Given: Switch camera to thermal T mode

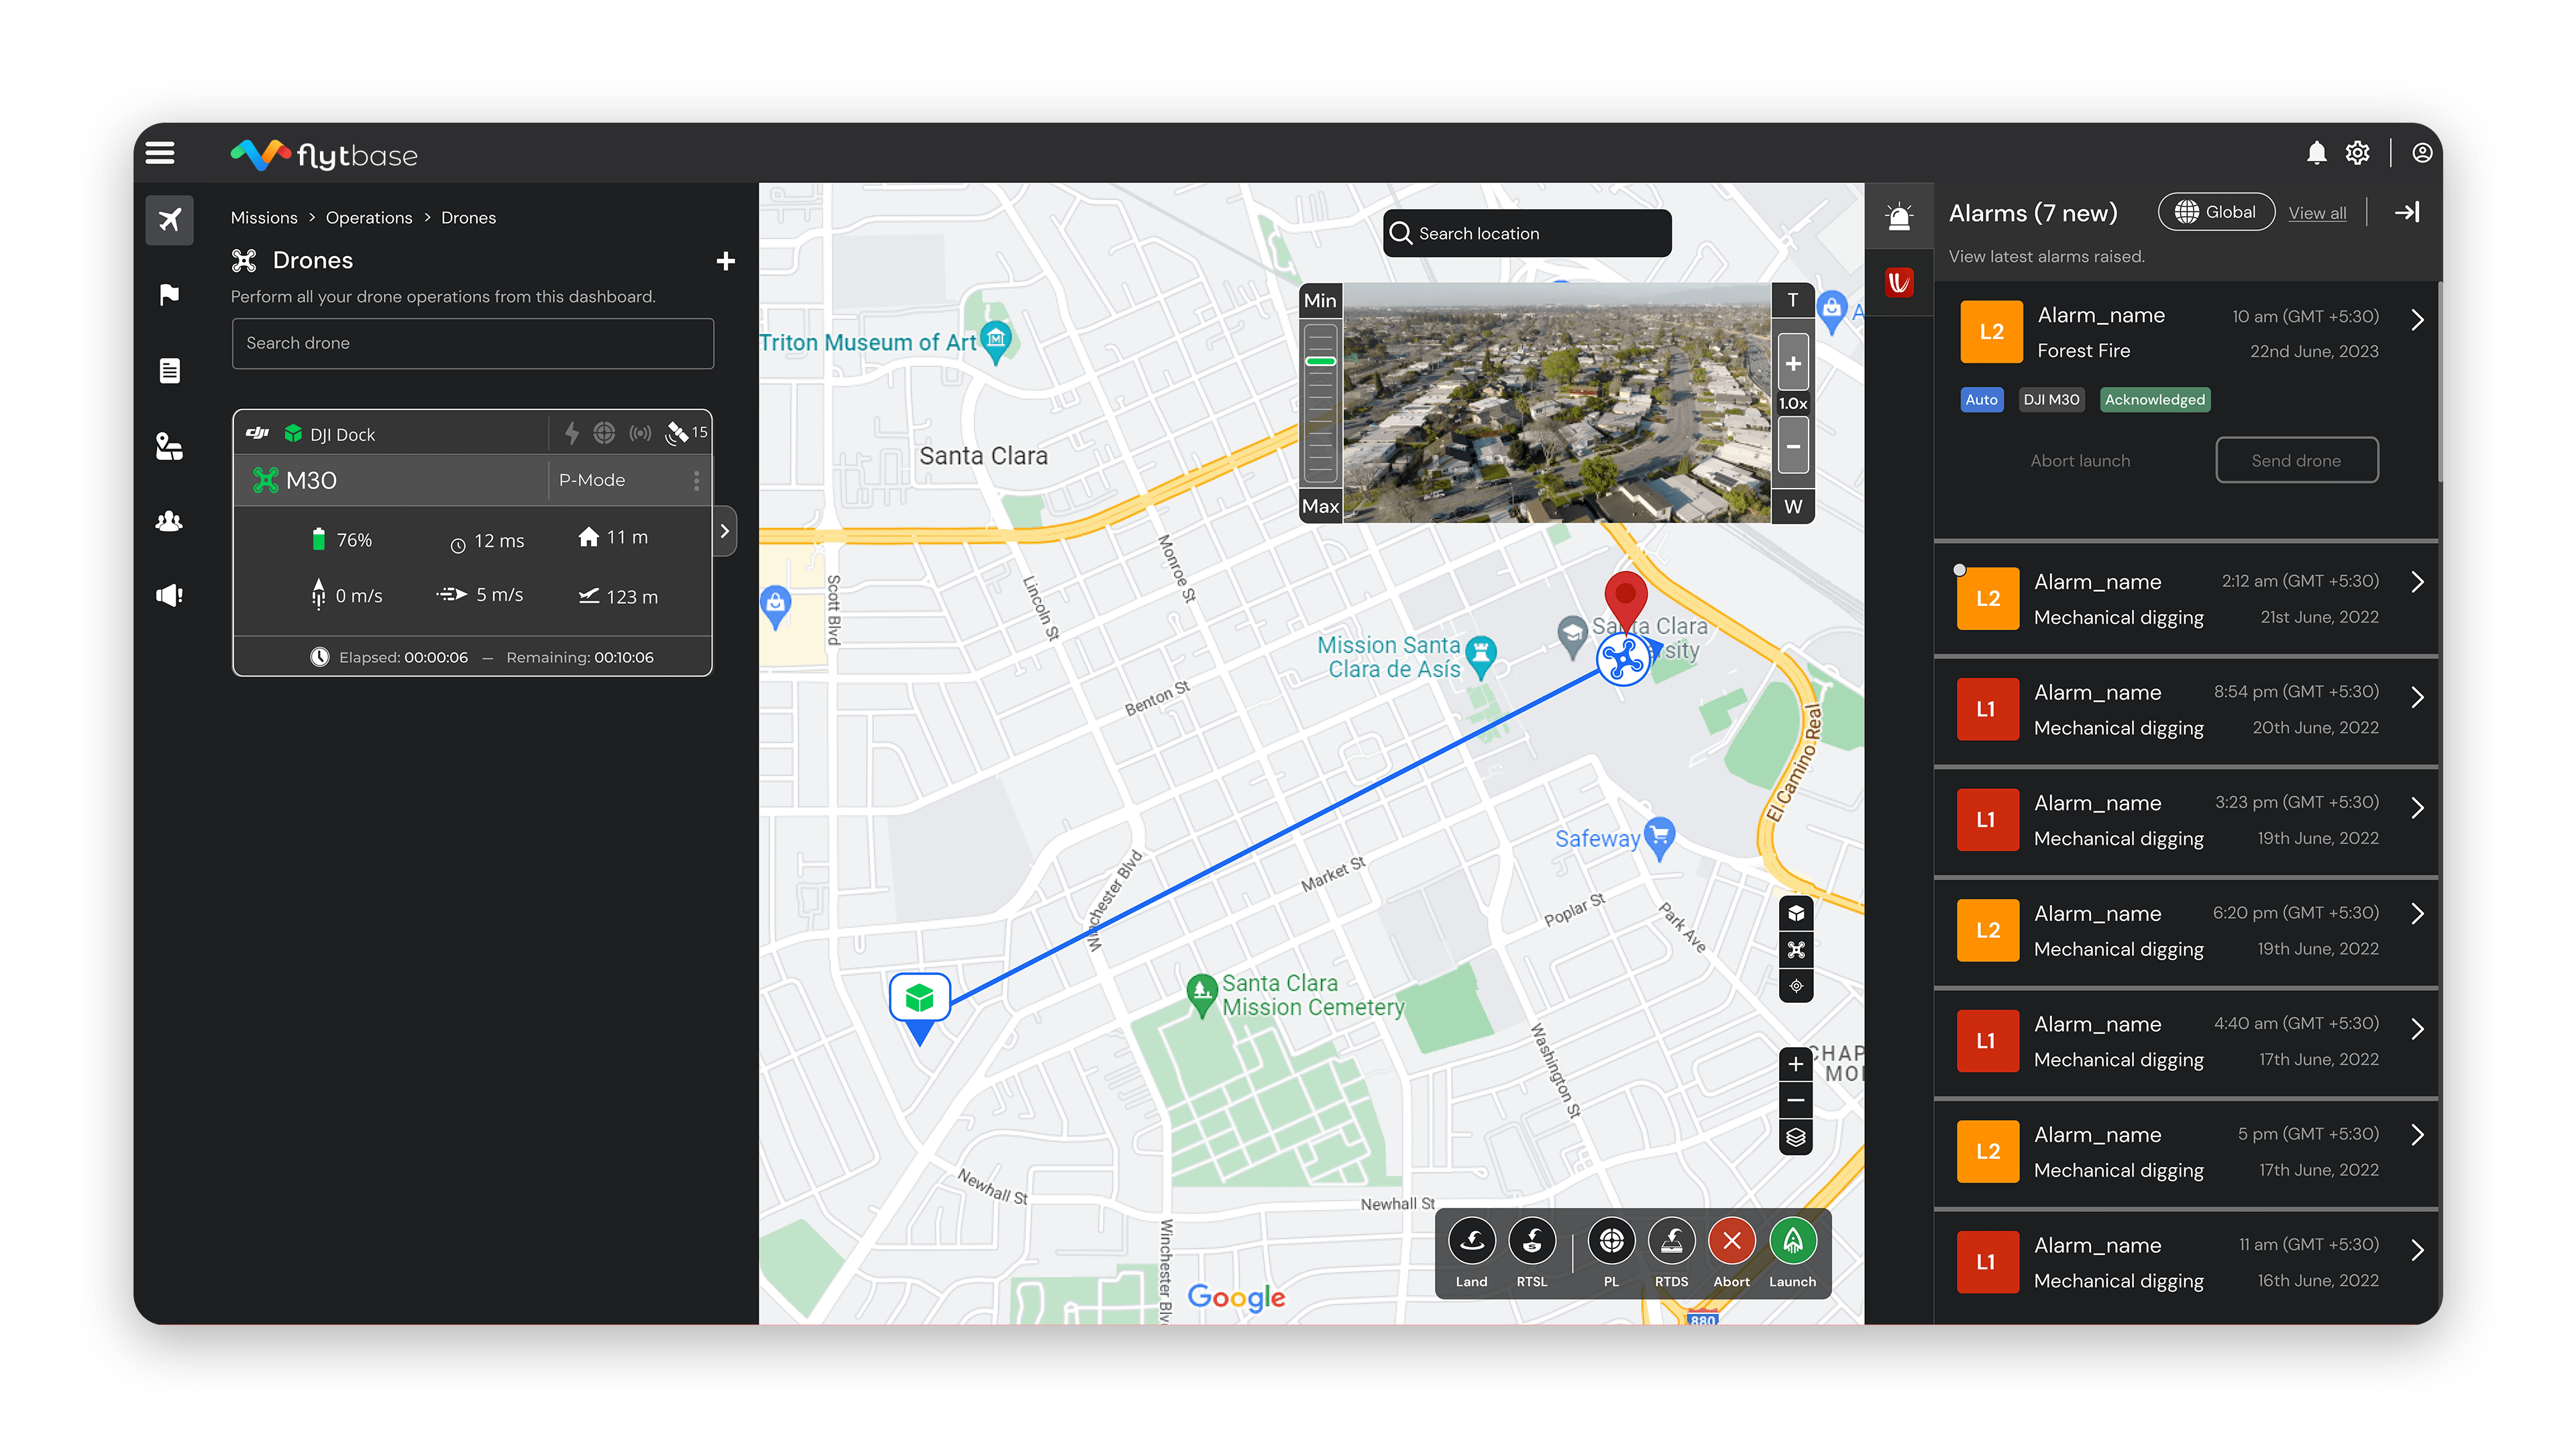Looking at the screenshot, I should click(1793, 300).
